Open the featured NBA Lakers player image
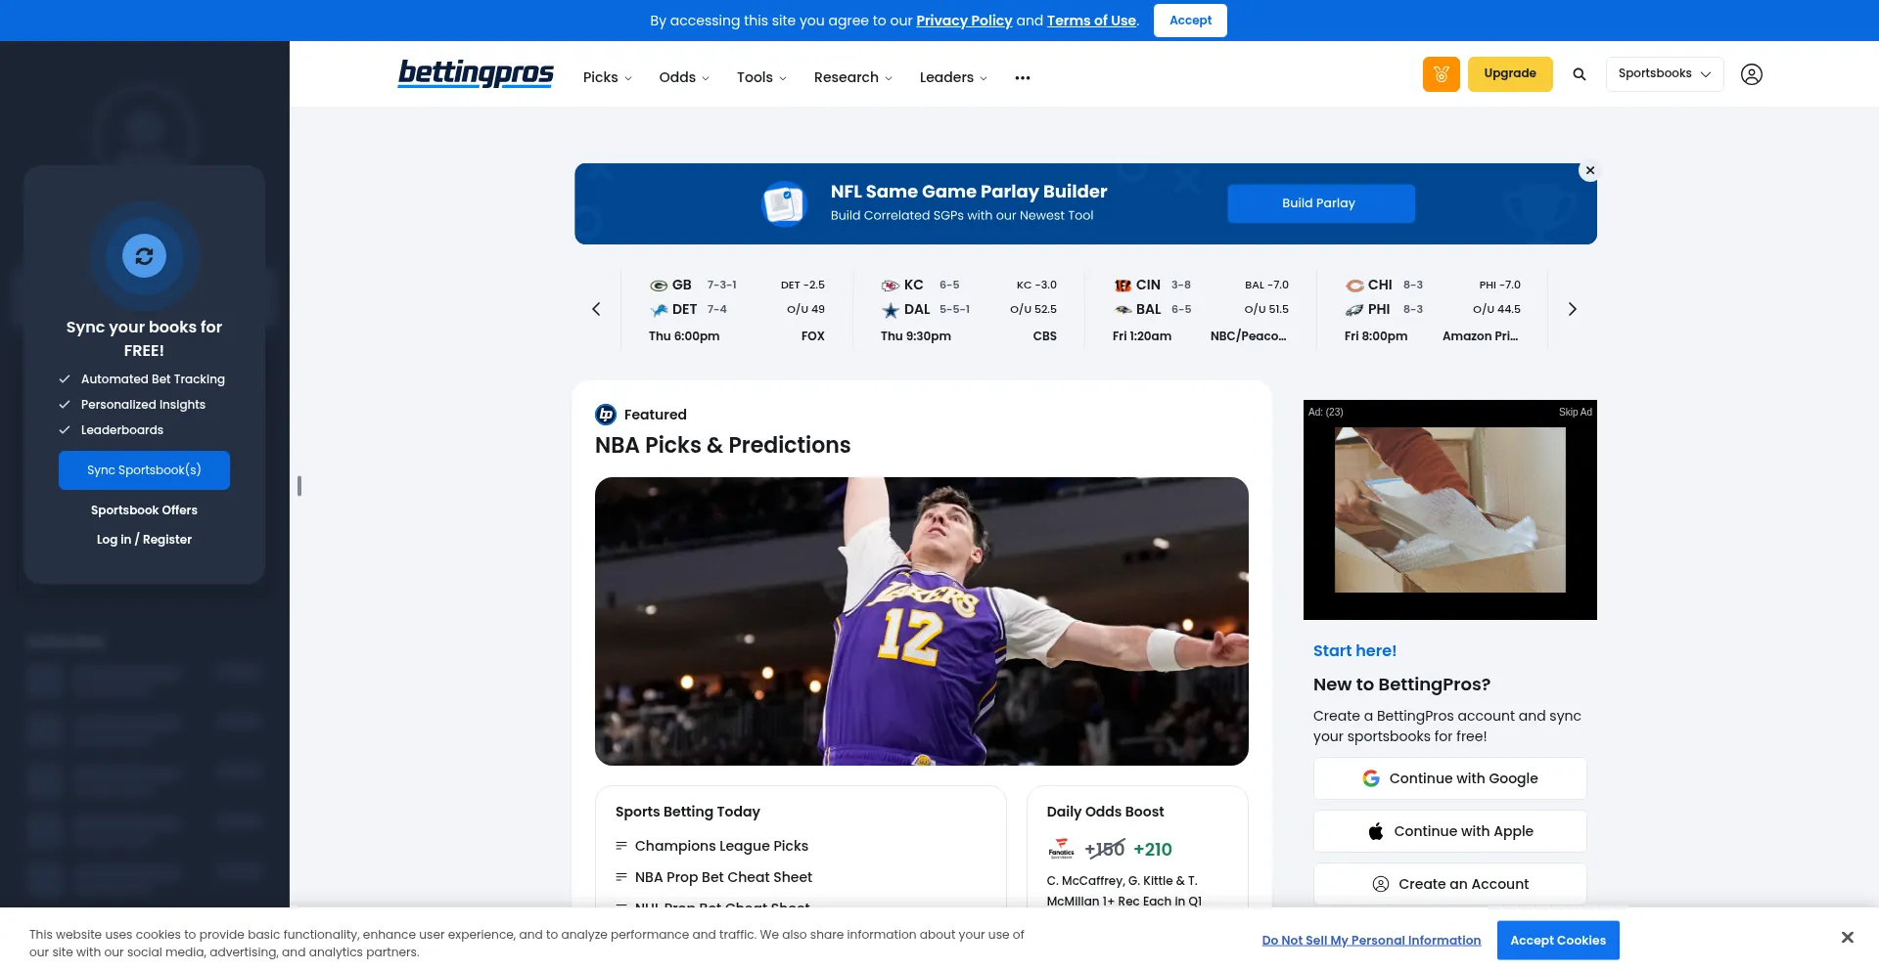Screen dimensions: 1879x971 (x=921, y=621)
